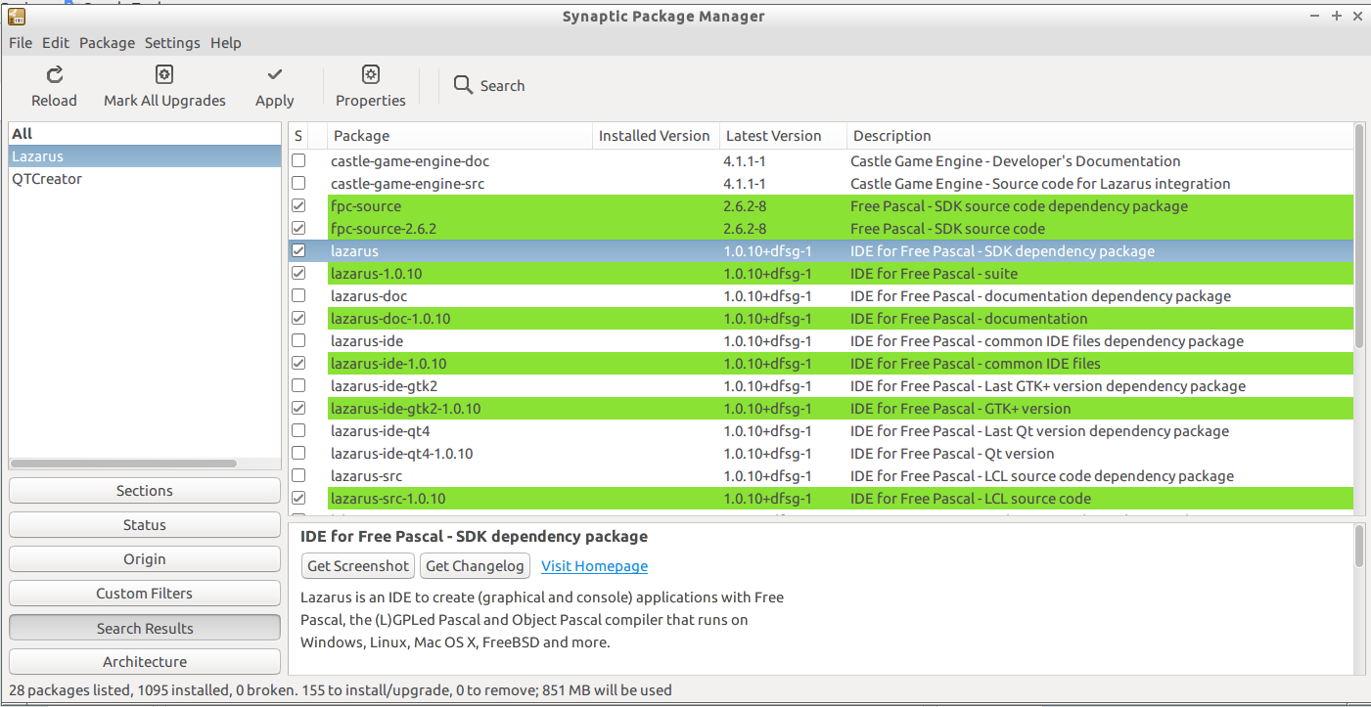Unmark the fpc-source package checkbox
1371x707 pixels.
(298, 206)
